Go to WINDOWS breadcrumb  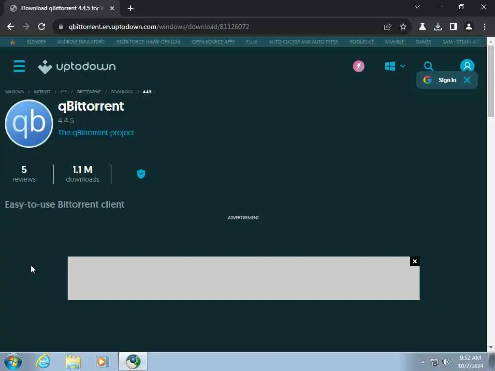pyautogui.click(x=14, y=92)
